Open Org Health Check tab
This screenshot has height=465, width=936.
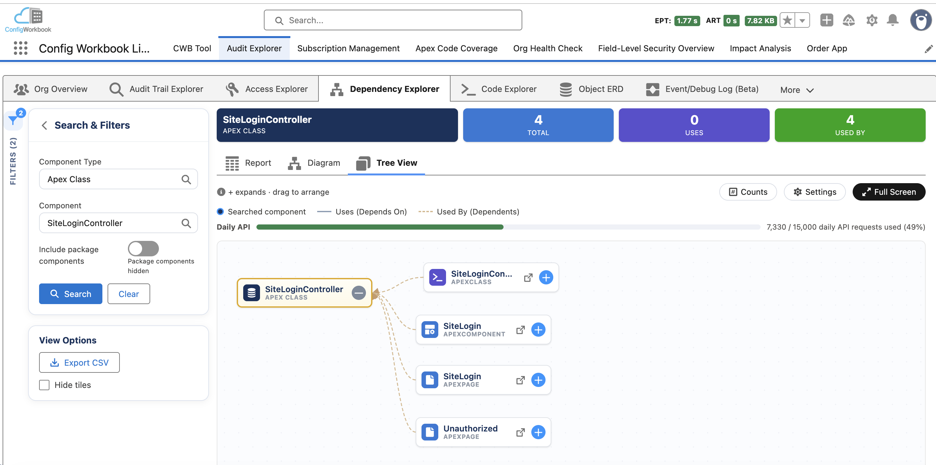tap(547, 48)
